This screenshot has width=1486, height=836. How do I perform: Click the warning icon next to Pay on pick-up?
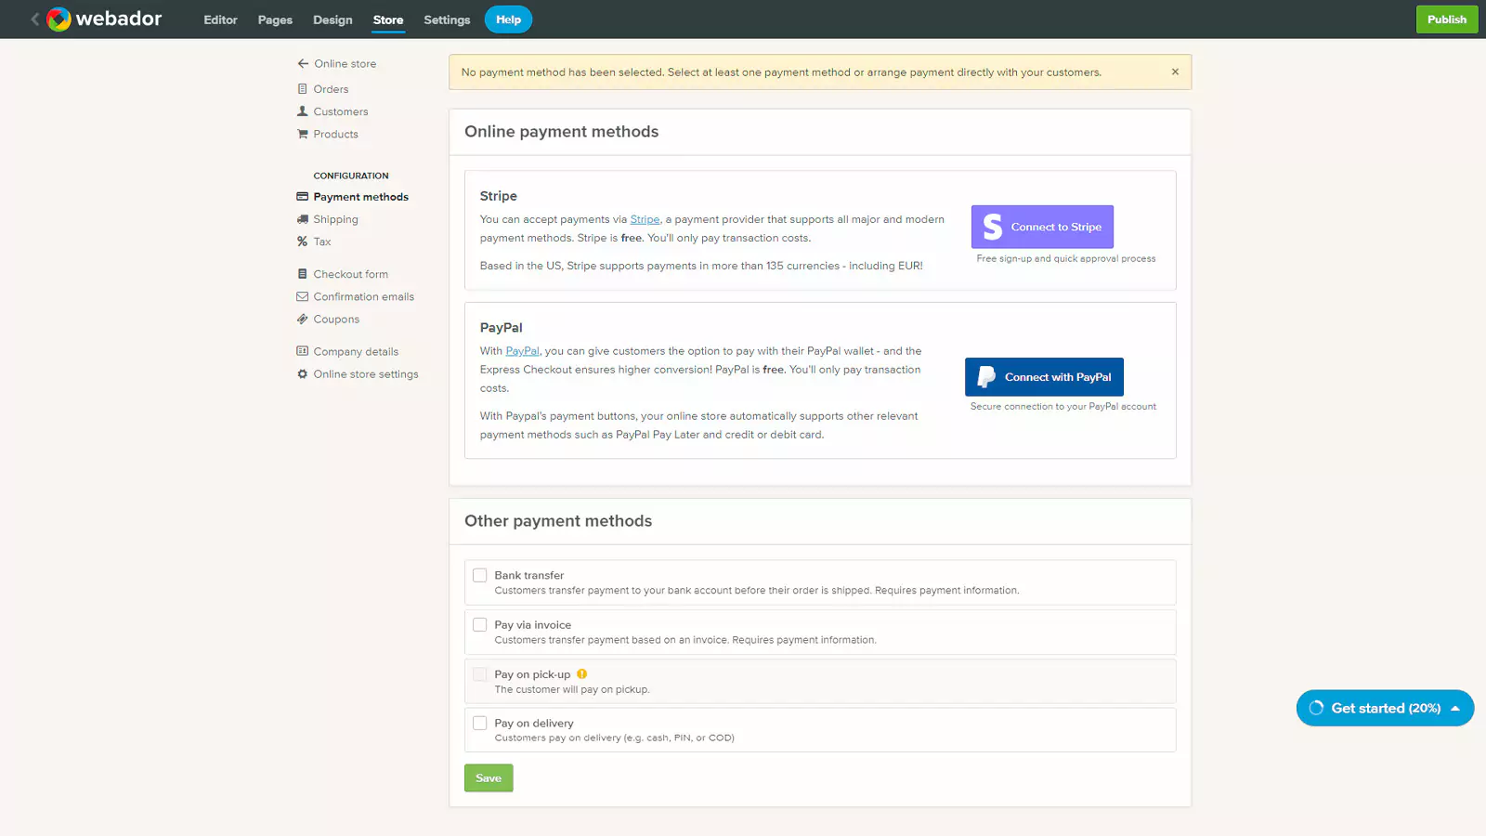click(x=581, y=674)
